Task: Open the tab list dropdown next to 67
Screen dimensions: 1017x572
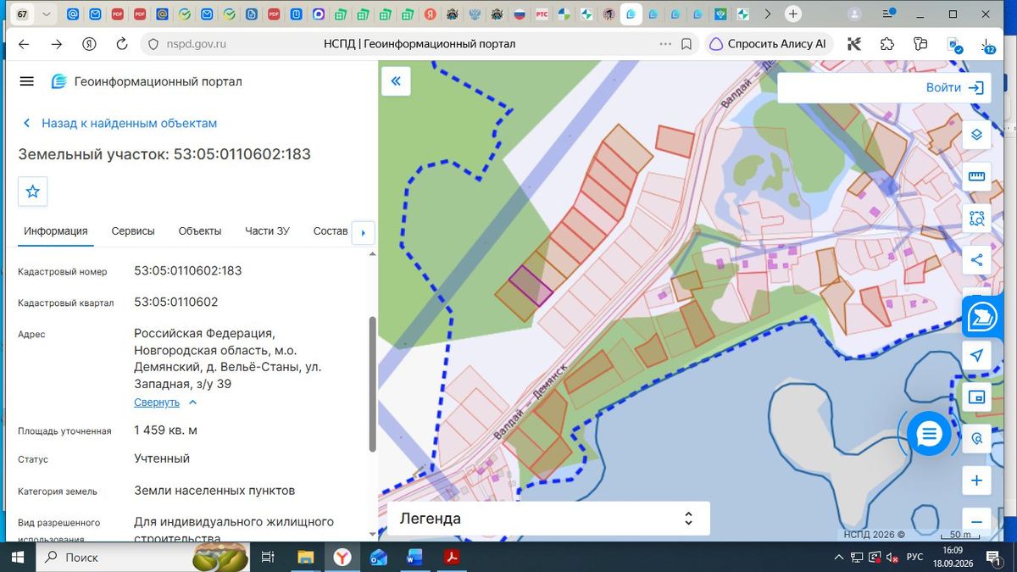Action: [x=46, y=14]
